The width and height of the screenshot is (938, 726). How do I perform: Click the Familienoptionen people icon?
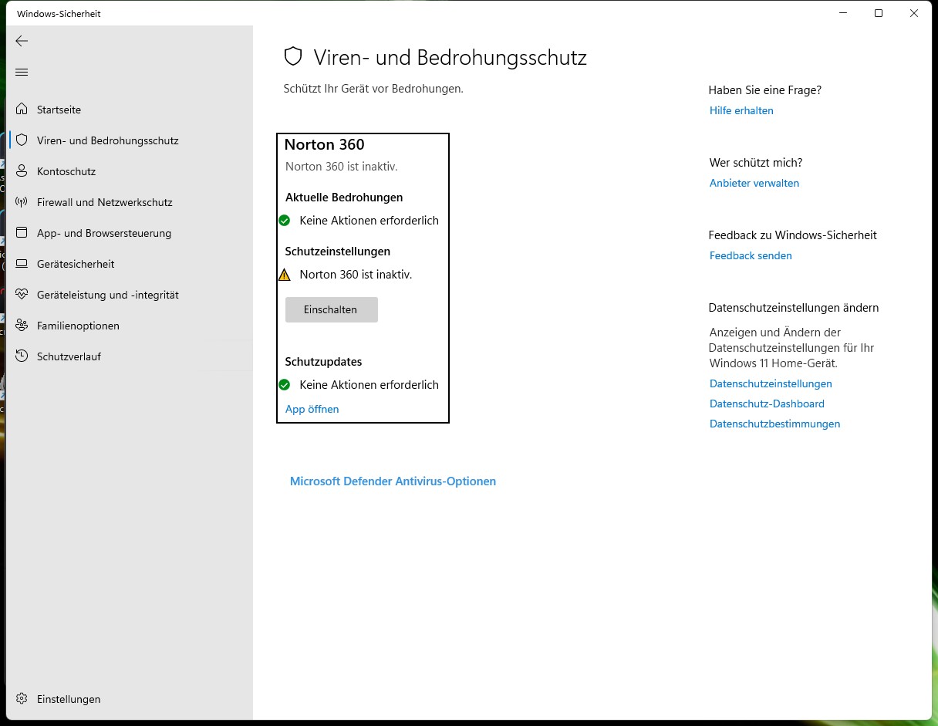tap(22, 326)
